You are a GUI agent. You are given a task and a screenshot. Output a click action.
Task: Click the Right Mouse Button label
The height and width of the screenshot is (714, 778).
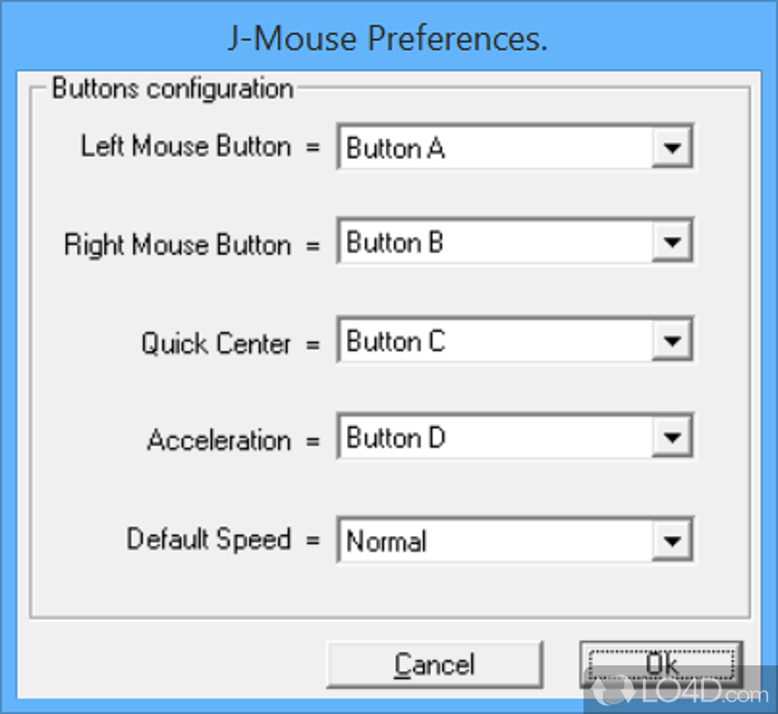(x=177, y=244)
